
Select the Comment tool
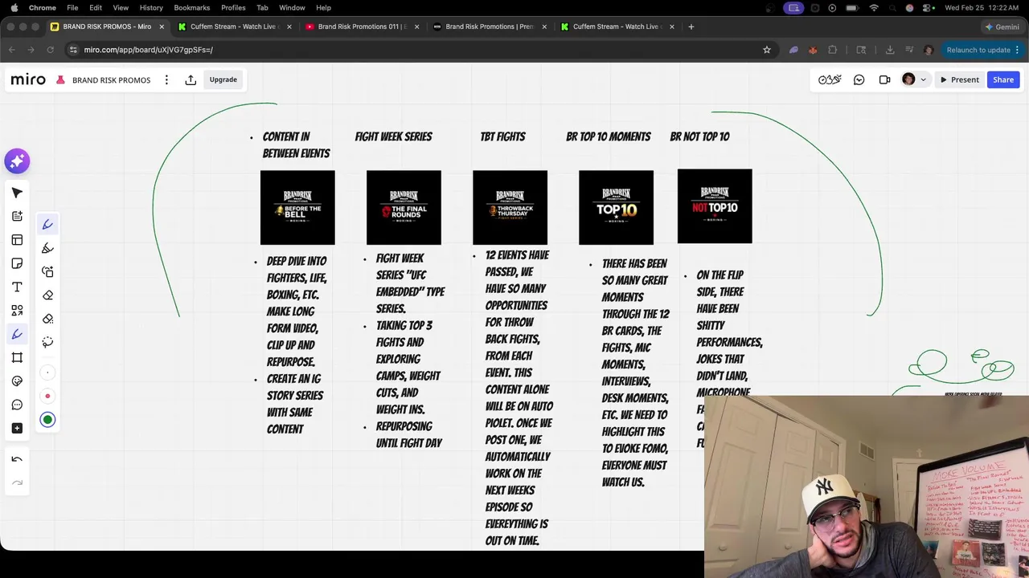coord(17,405)
